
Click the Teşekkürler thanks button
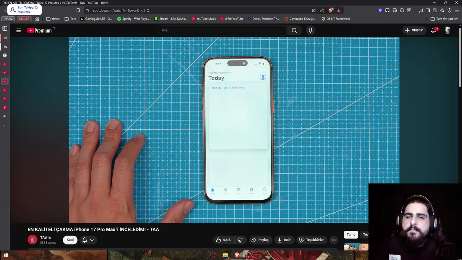tap(311, 240)
